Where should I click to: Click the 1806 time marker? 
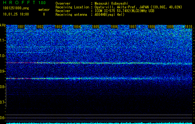pos(114,27)
